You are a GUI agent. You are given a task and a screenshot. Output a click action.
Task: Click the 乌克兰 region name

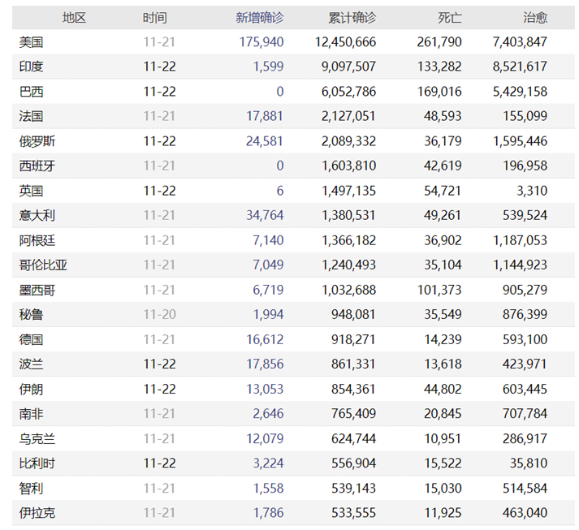coord(37,439)
